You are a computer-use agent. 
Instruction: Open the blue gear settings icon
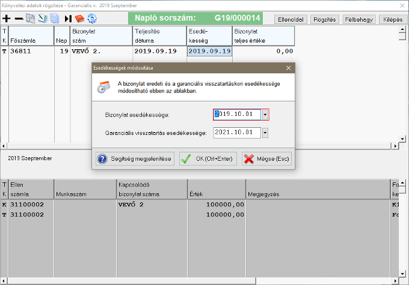(92, 19)
